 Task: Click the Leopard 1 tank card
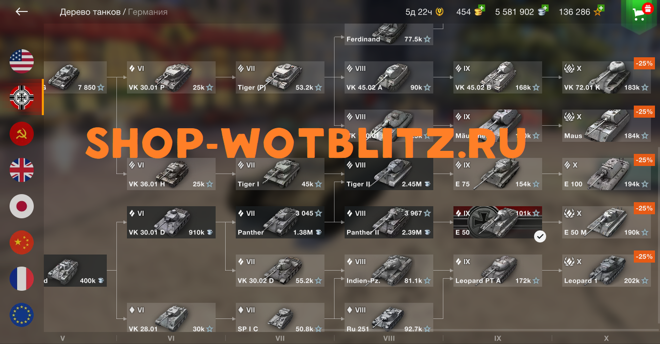tap(606, 271)
